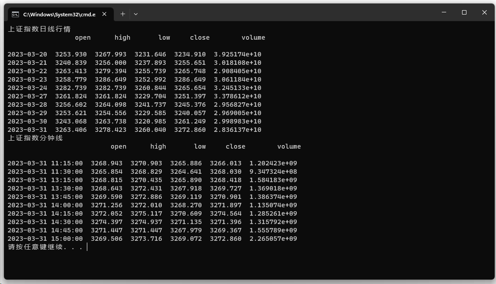Screen dimensions: 496x284
Task: Open a new terminal tab with plus icon
Action: [x=123, y=14]
